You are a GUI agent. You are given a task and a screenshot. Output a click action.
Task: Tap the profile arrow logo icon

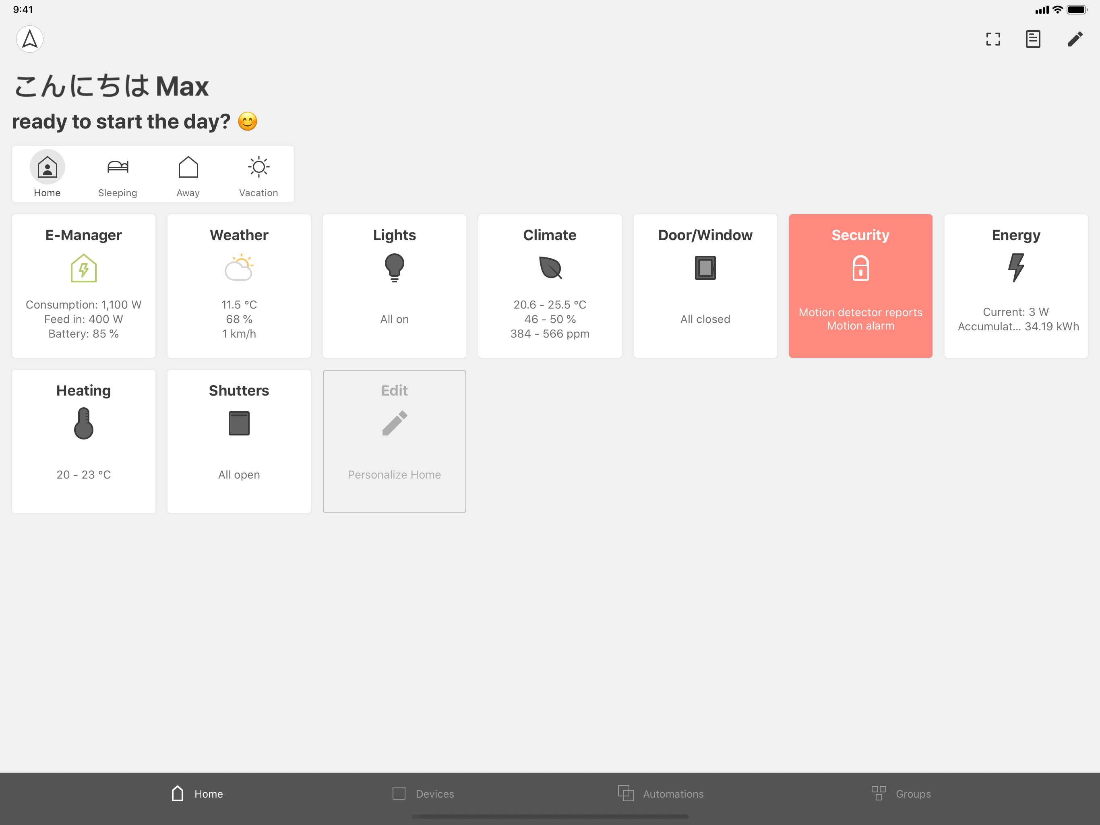(30, 39)
